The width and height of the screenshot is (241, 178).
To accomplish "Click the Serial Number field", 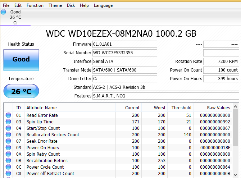I will click(x=124, y=53).
